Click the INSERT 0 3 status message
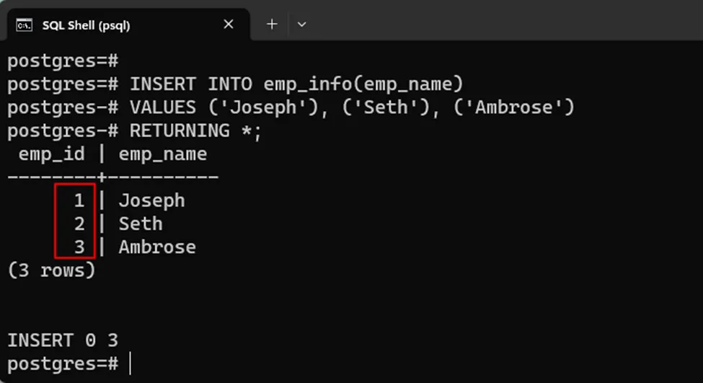This screenshot has height=383, width=703. 63,340
